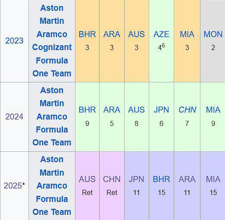225x220 pixels.
Task: Open the 2023 MON race link
Action: pyautogui.click(x=213, y=34)
